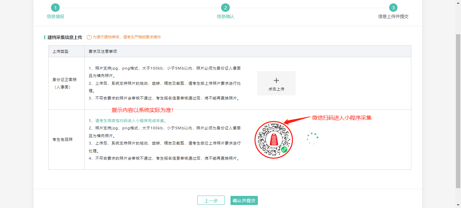Image resolution: width=461 pixels, height=208 pixels.
Task: Click the step 1 circle icon
Action: [55, 8]
